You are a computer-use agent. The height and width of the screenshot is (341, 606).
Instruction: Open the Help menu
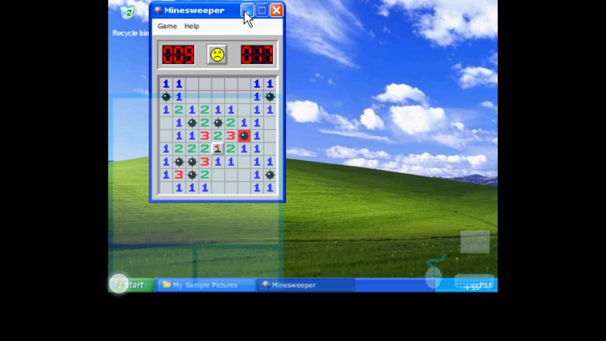click(x=192, y=26)
